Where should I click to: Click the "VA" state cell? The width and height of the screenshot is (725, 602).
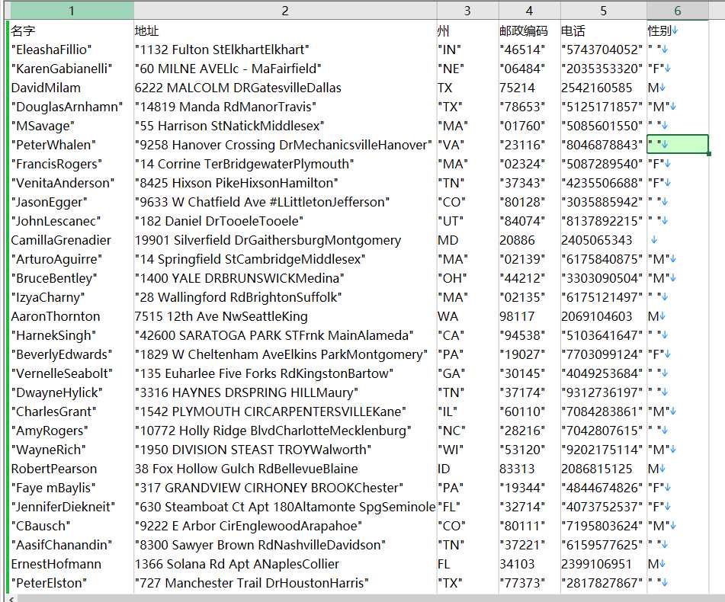(x=467, y=145)
